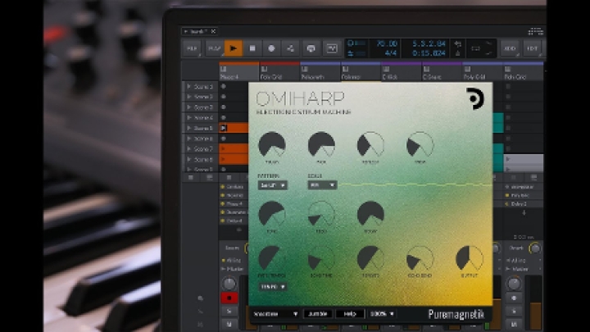Click the elapsed time display 0:15.024
The height and width of the screenshot is (332, 590).
429,53
